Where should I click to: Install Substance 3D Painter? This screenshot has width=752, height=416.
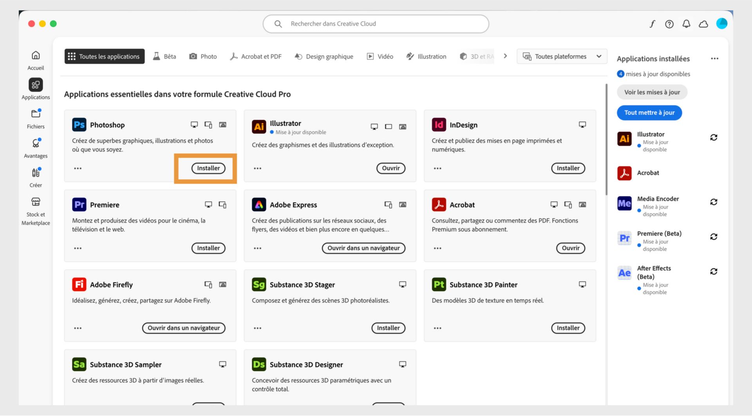coord(568,328)
